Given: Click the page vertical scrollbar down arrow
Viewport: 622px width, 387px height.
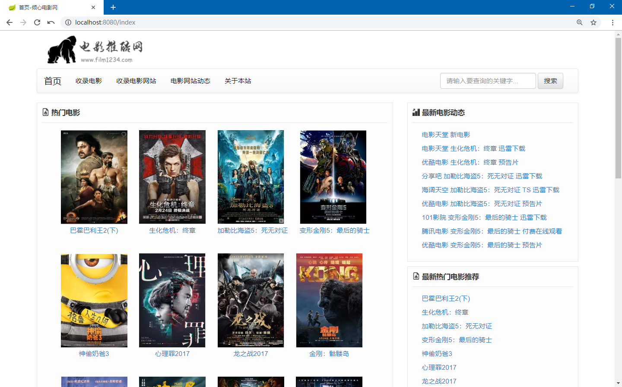Looking at the screenshot, I should (x=618, y=383).
